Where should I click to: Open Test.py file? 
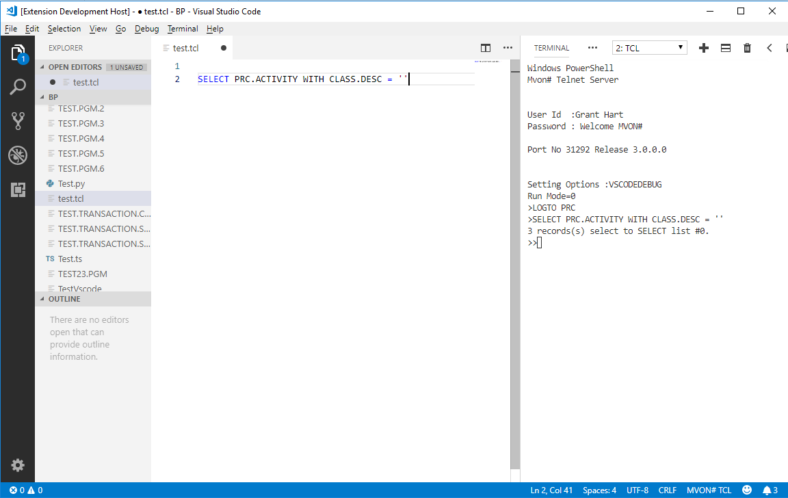click(x=94, y=183)
